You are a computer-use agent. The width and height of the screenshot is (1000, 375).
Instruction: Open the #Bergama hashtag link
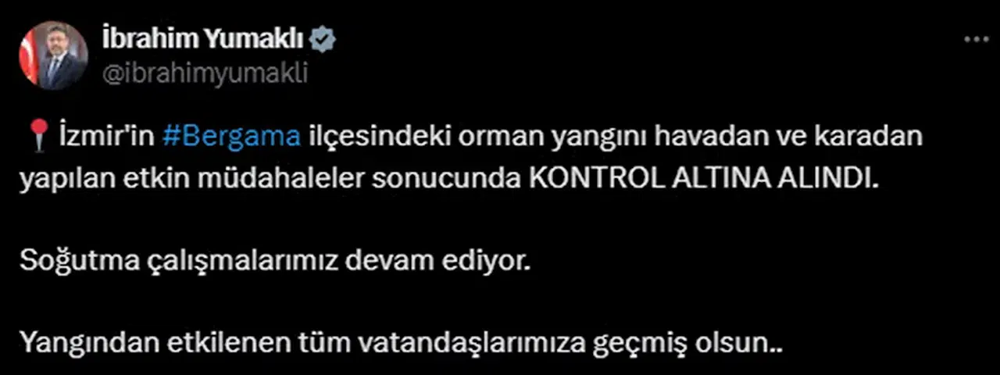pos(231,137)
